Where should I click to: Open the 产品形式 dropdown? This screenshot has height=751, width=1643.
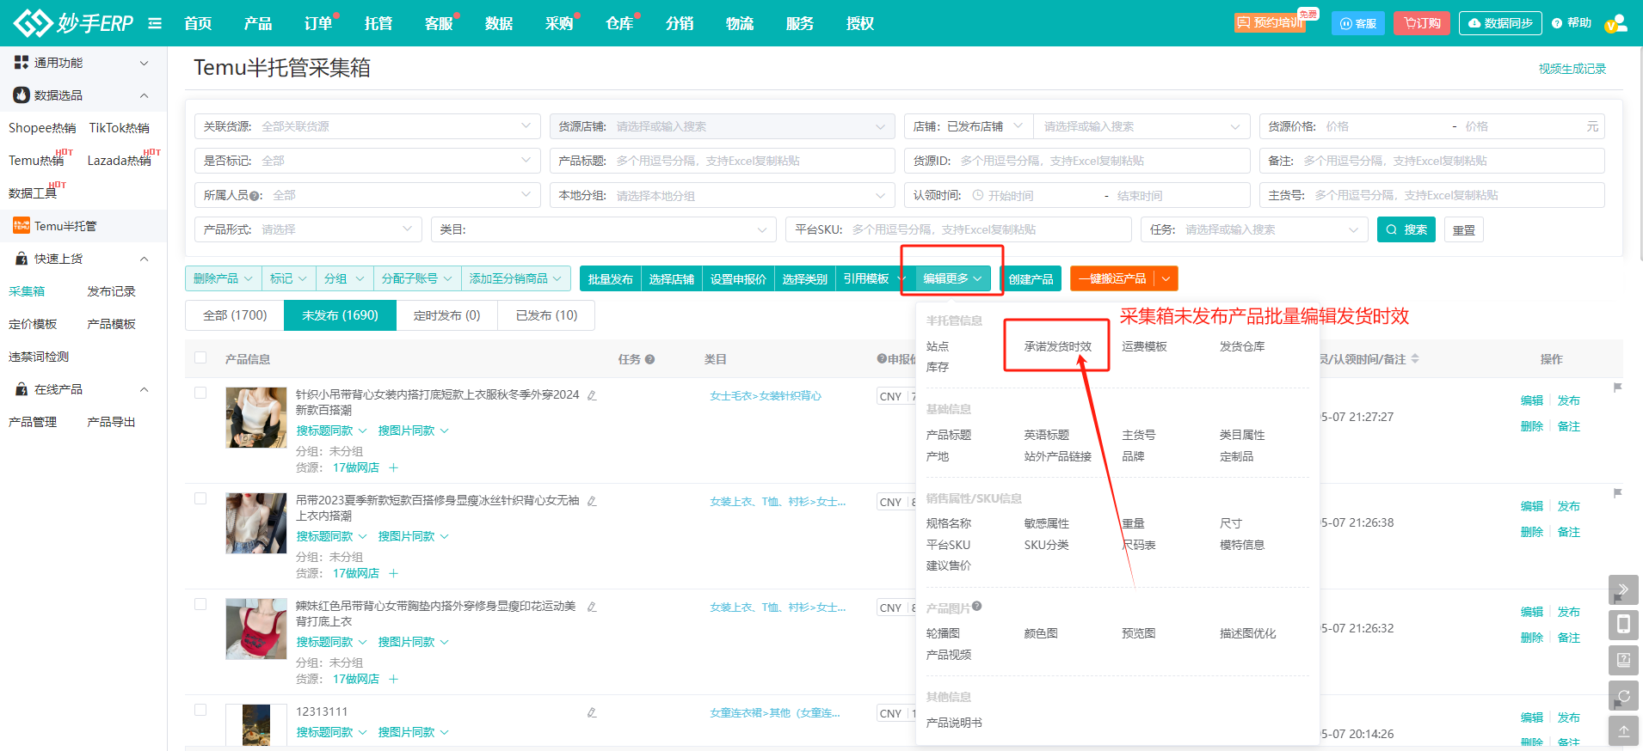[x=308, y=229]
